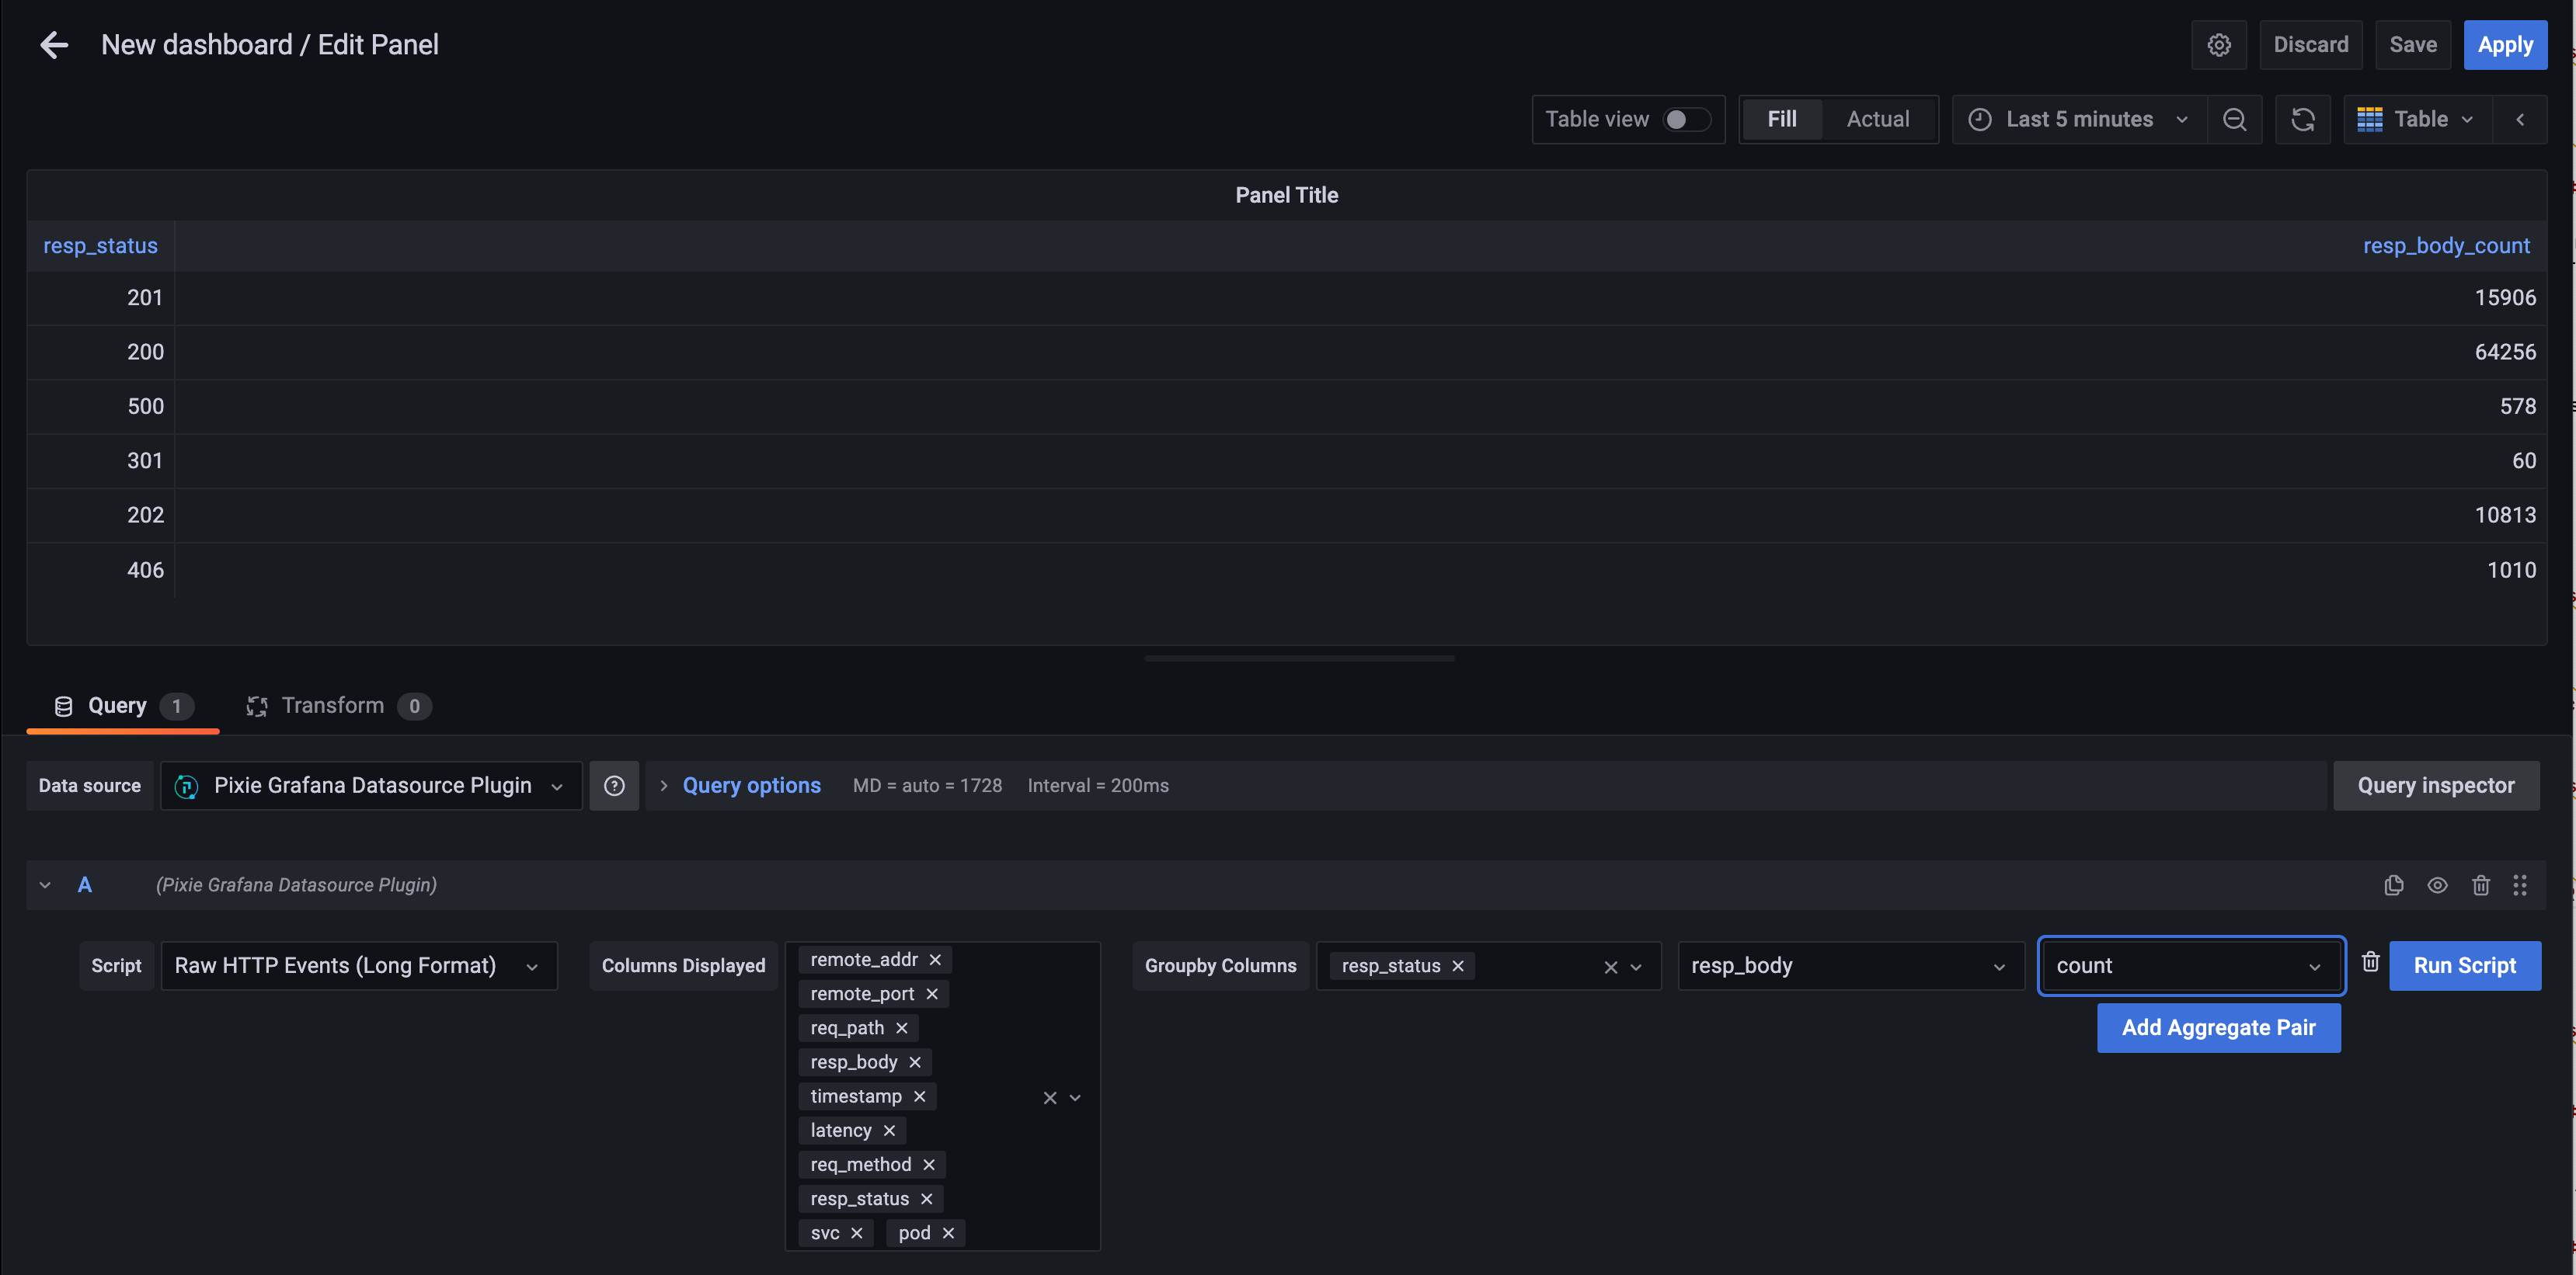This screenshot has height=1275, width=2576.
Task: Expand the Query options section
Action: [750, 787]
